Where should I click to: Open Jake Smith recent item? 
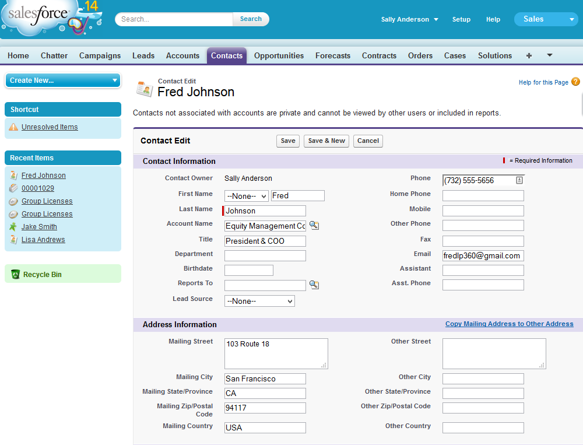coord(39,227)
